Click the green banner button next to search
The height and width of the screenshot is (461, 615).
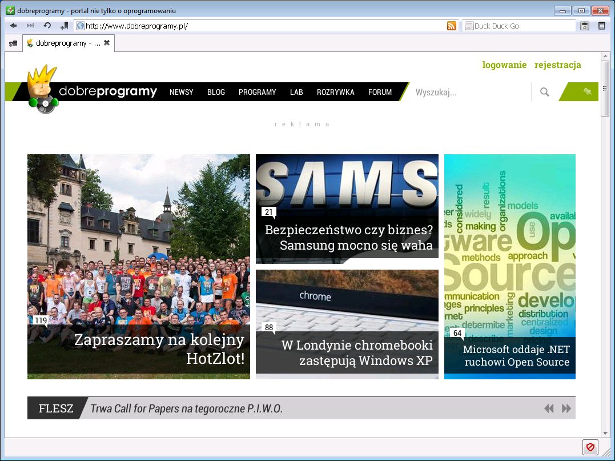(579, 92)
